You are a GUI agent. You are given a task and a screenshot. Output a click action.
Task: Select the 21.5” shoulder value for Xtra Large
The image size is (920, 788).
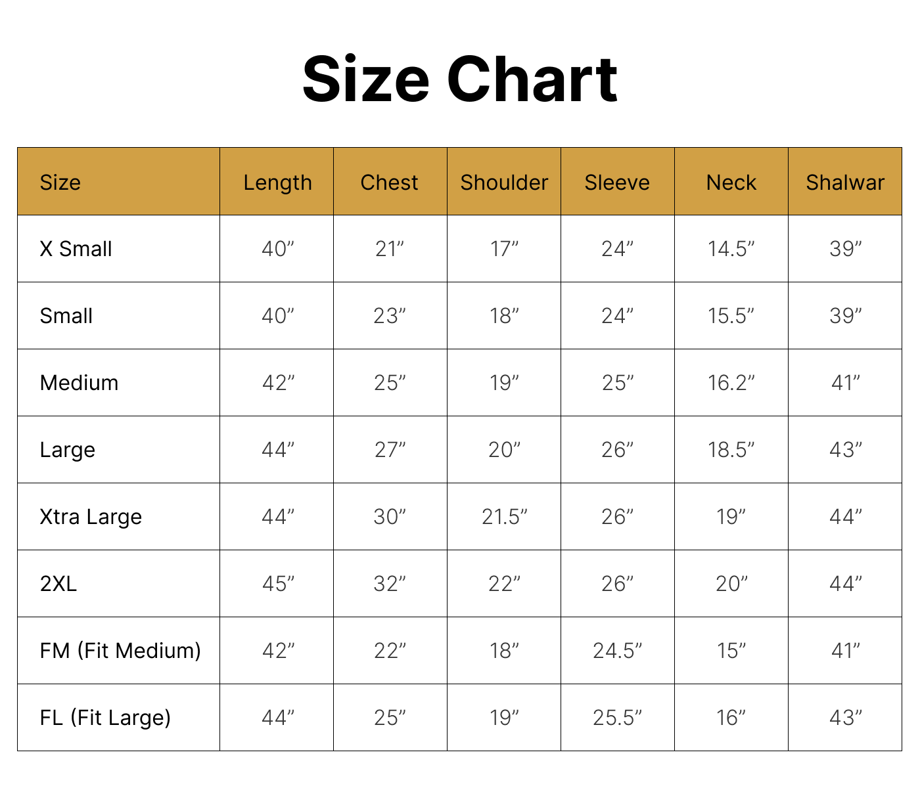pyautogui.click(x=504, y=517)
